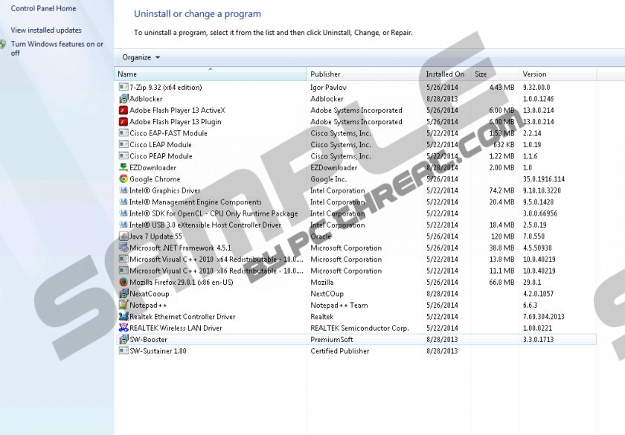Viewport: 625px width, 435px height.
Task: Select Mozilla Firefox 29.0.1 (x86 en-US)
Action: pyautogui.click(x=182, y=282)
